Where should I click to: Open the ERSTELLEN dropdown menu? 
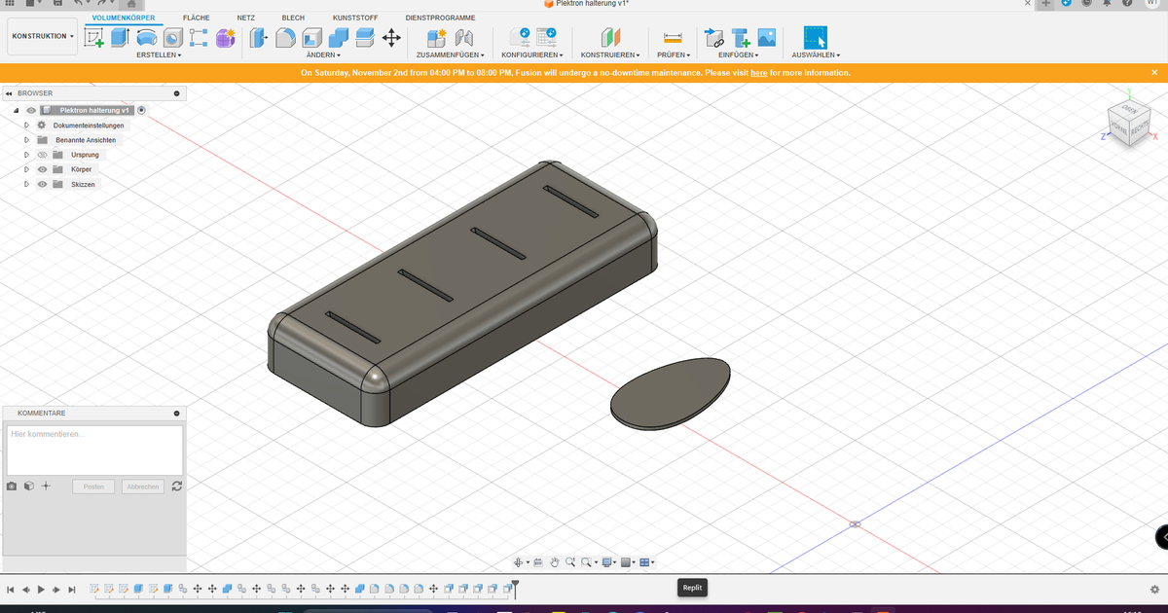coord(156,54)
